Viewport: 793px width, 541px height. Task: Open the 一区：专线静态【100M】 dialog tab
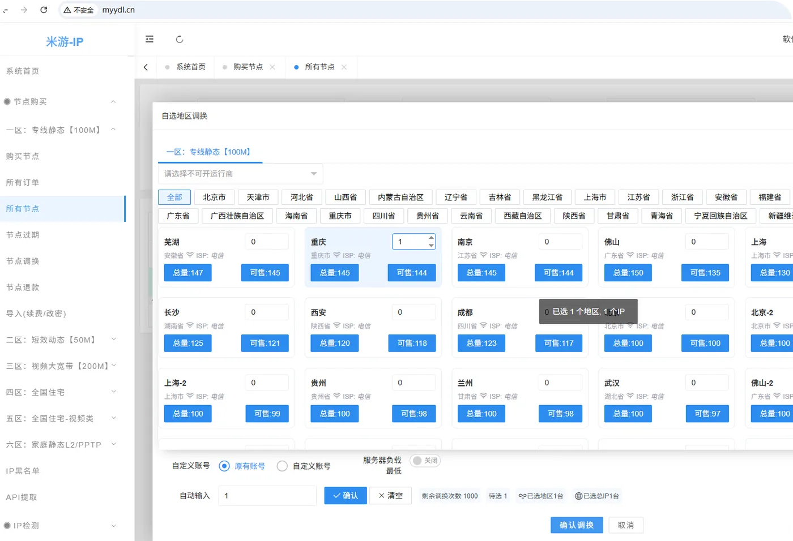tap(210, 152)
